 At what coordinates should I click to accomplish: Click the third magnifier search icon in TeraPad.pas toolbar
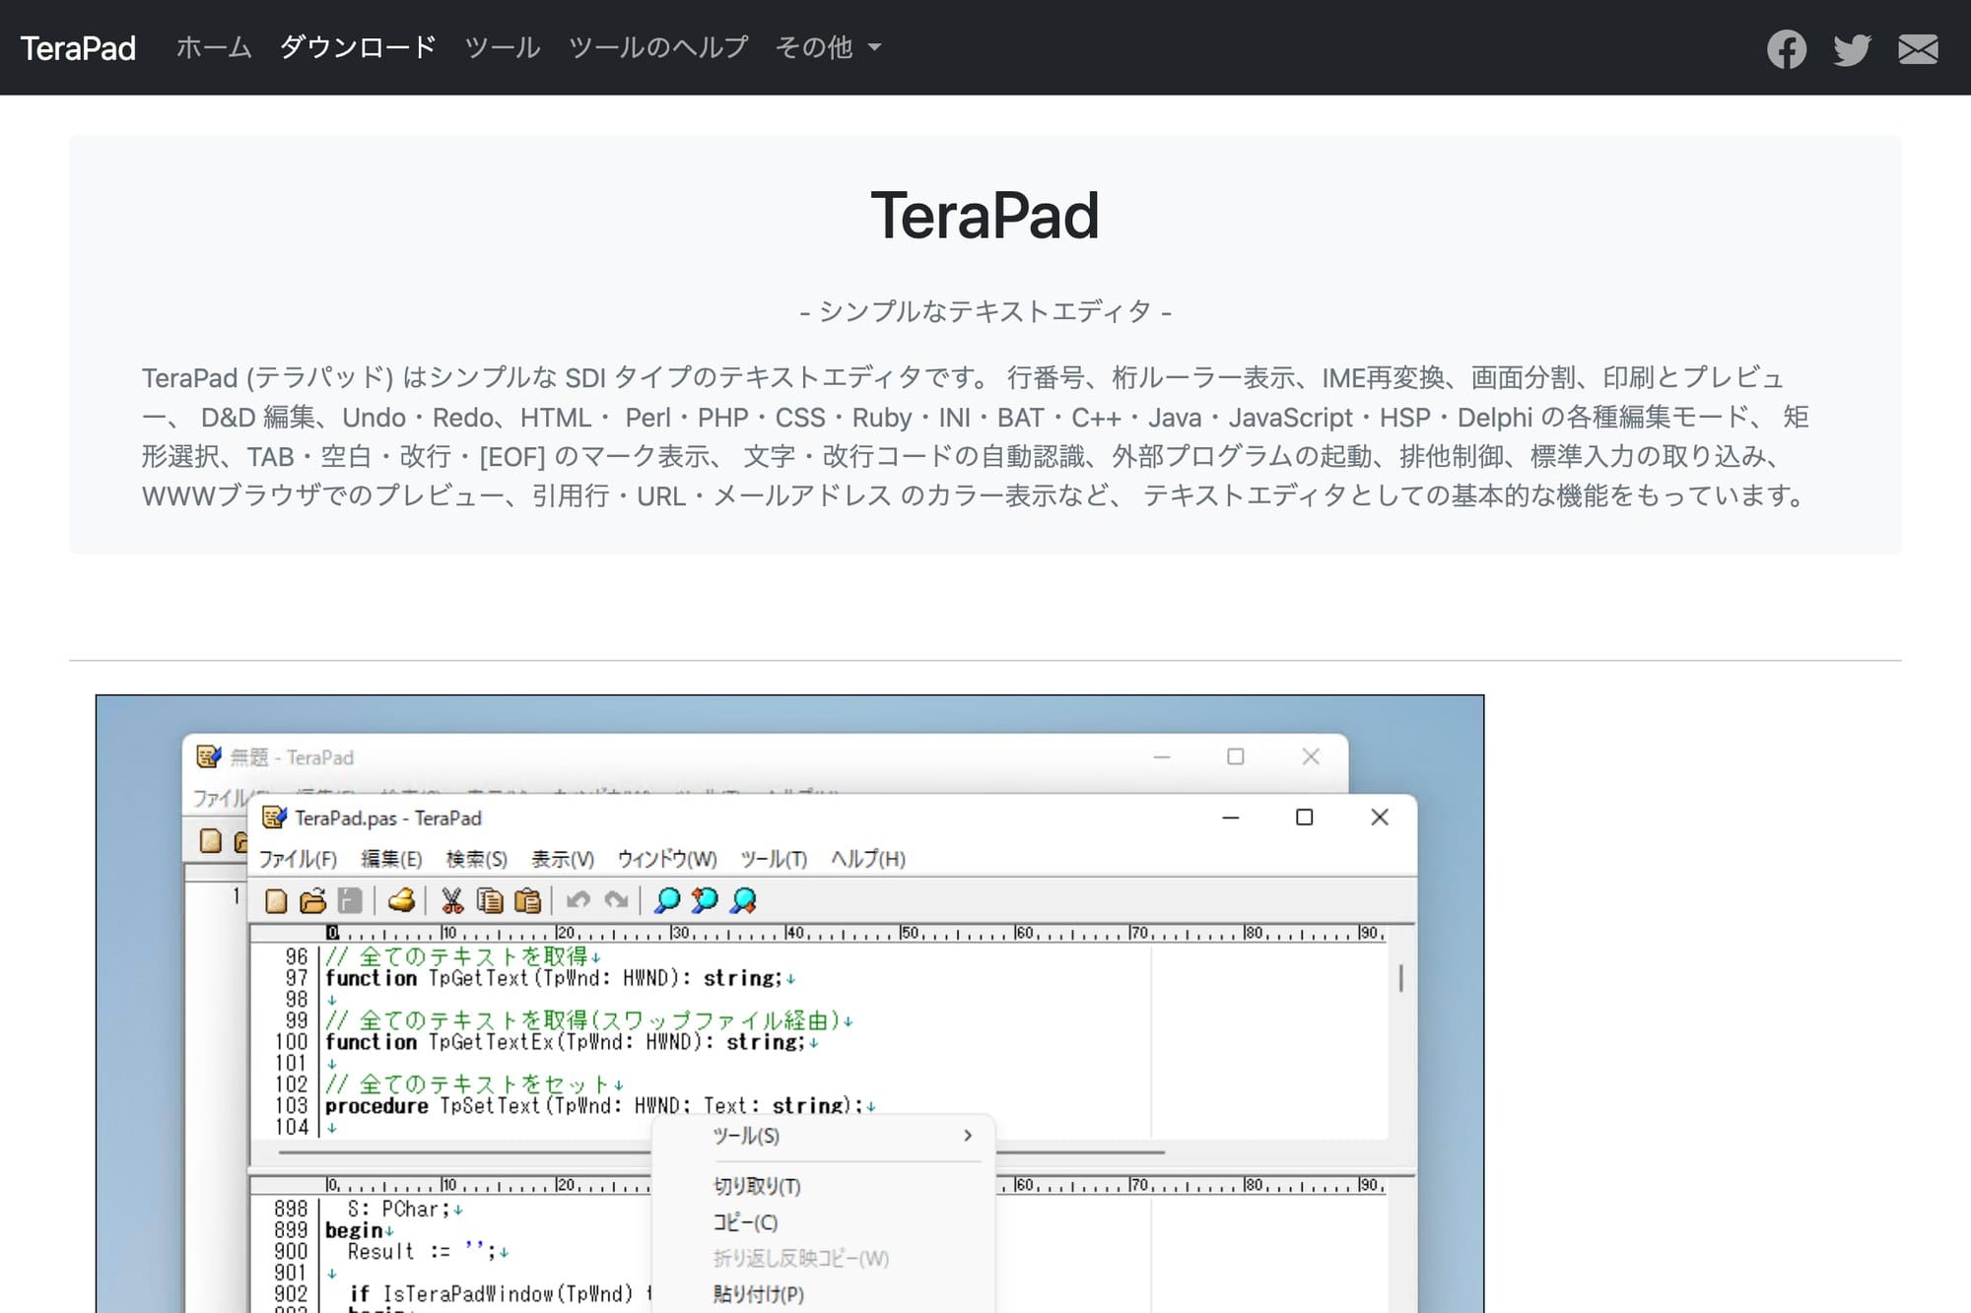tap(743, 900)
